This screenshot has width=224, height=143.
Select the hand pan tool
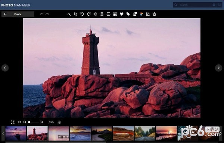[x=59, y=122]
